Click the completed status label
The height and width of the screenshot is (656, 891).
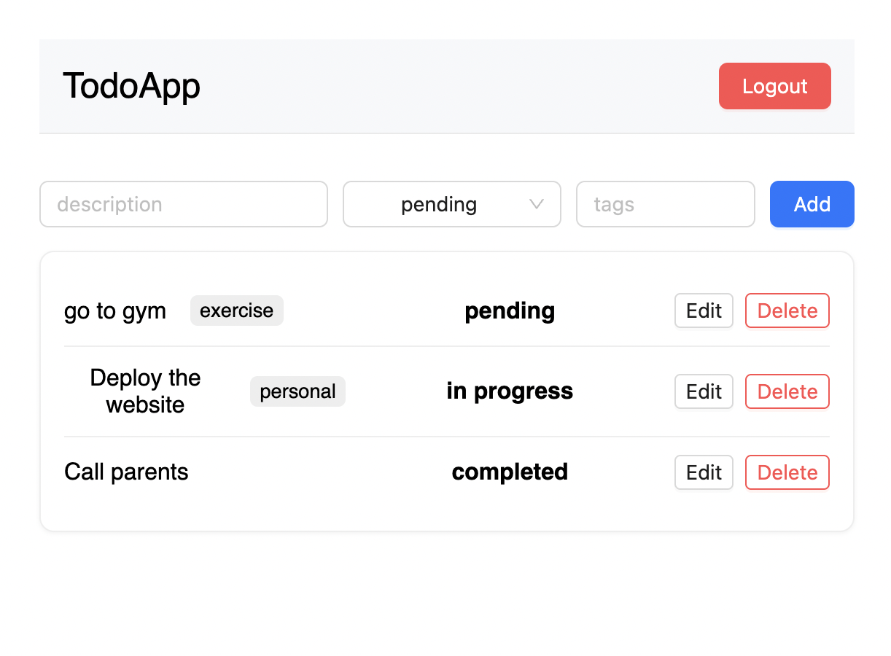[x=510, y=472]
